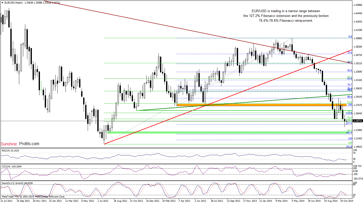This screenshot has width=363, height=203.
Task: Click the 70.7 Fibonacci level label
Action: pyautogui.click(x=350, y=85)
